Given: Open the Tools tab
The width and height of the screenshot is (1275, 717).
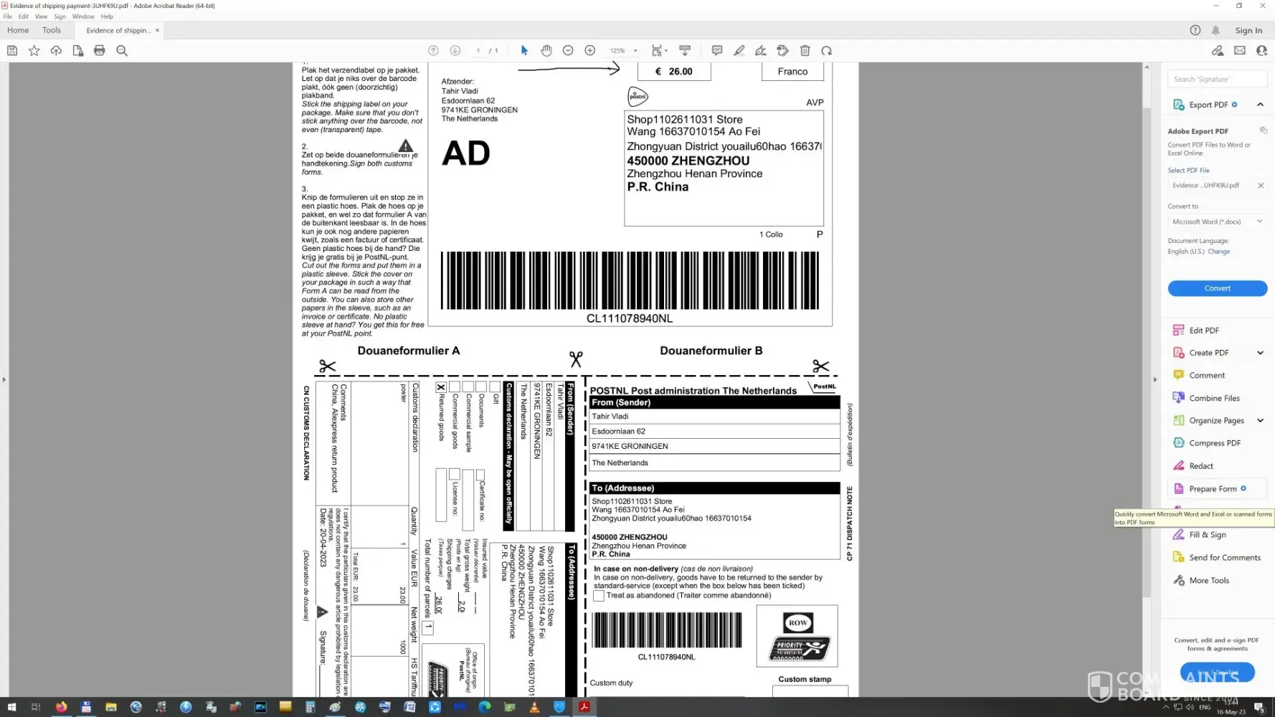Looking at the screenshot, I should 52,30.
